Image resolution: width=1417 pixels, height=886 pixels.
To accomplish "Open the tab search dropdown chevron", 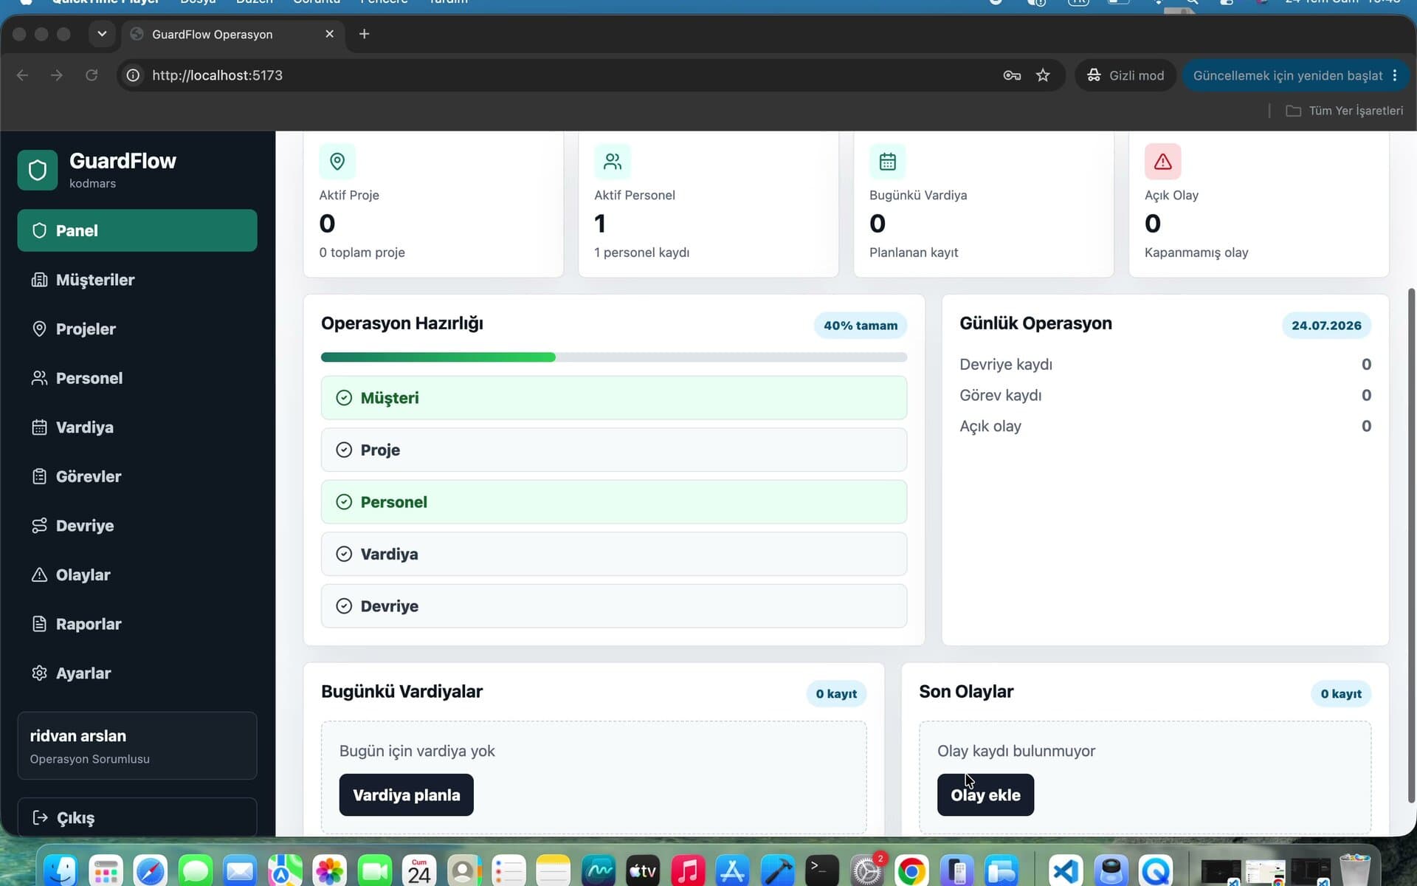I will (x=102, y=34).
